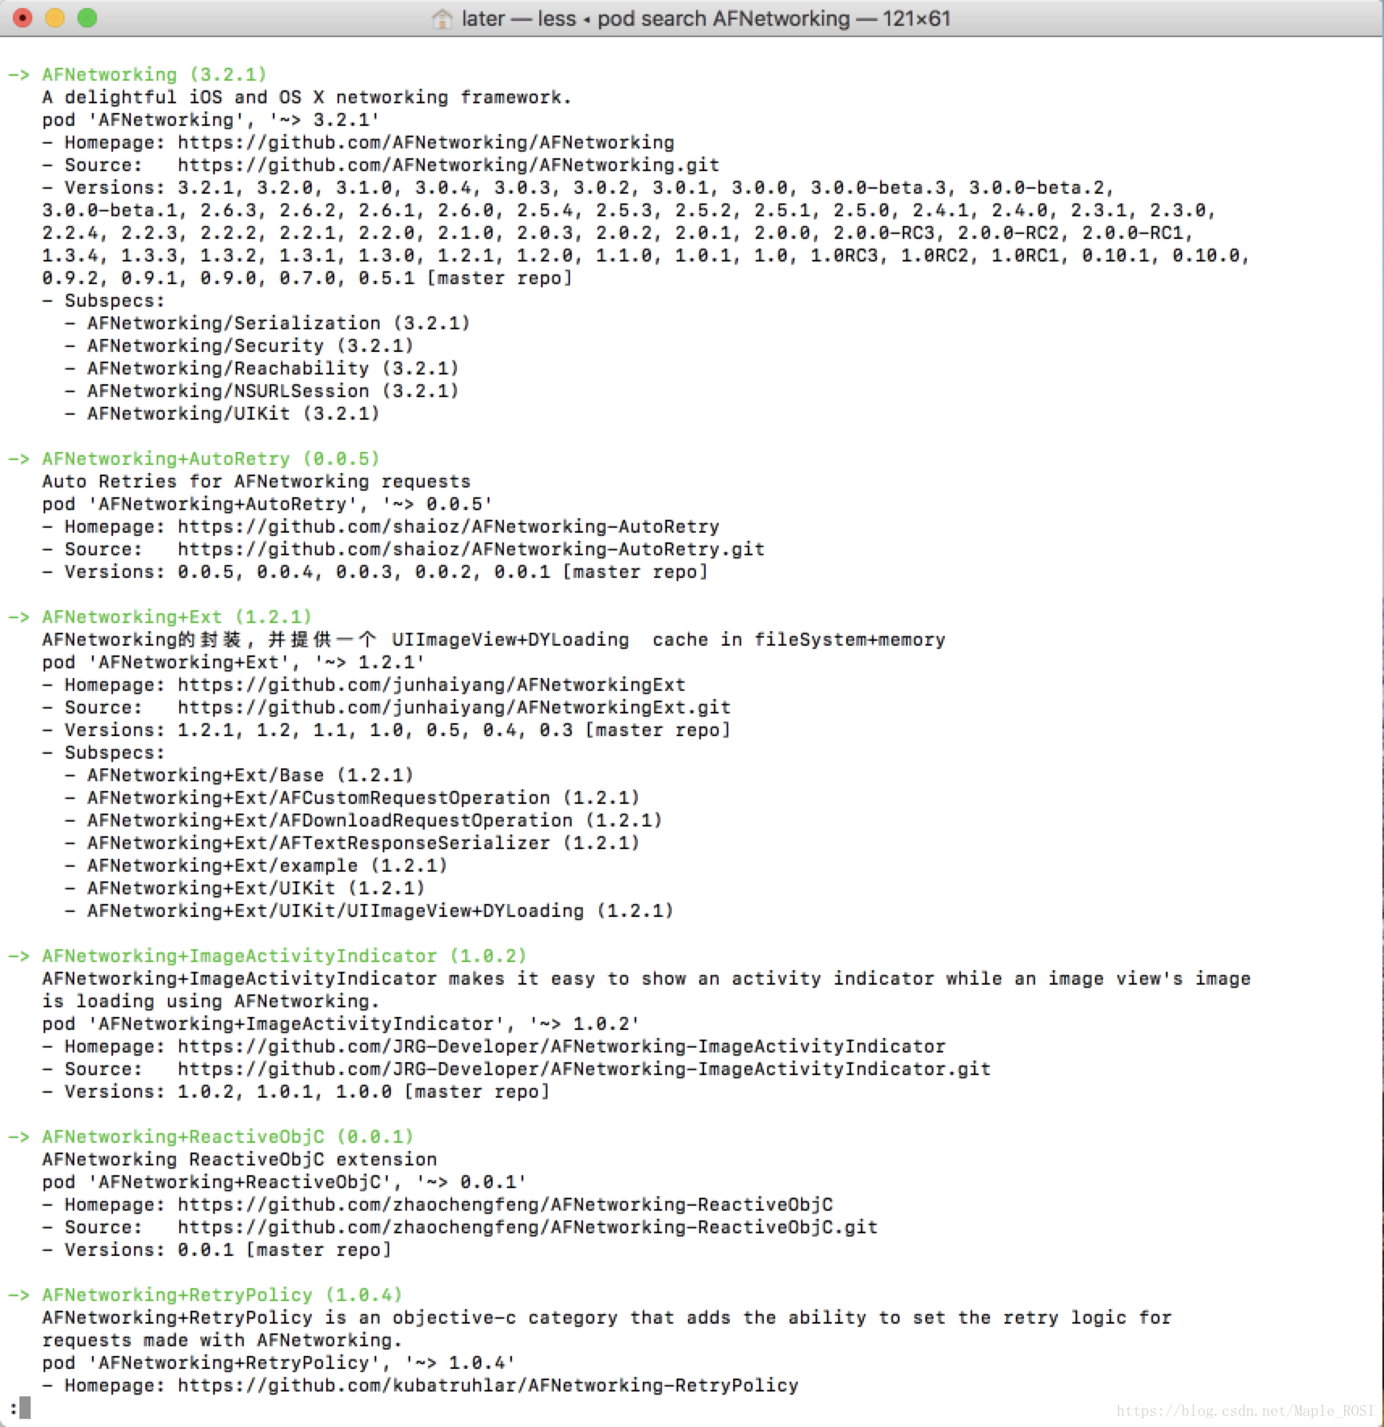Viewport: 1384px width, 1427px height.
Task: Click the red close window button
Action: 23,18
